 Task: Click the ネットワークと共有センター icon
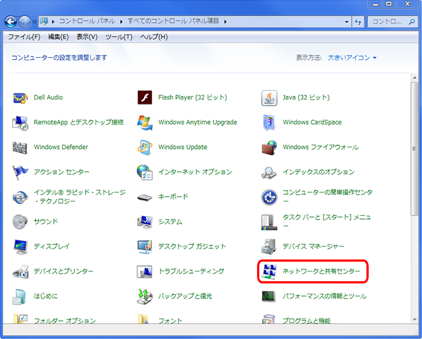(x=269, y=271)
